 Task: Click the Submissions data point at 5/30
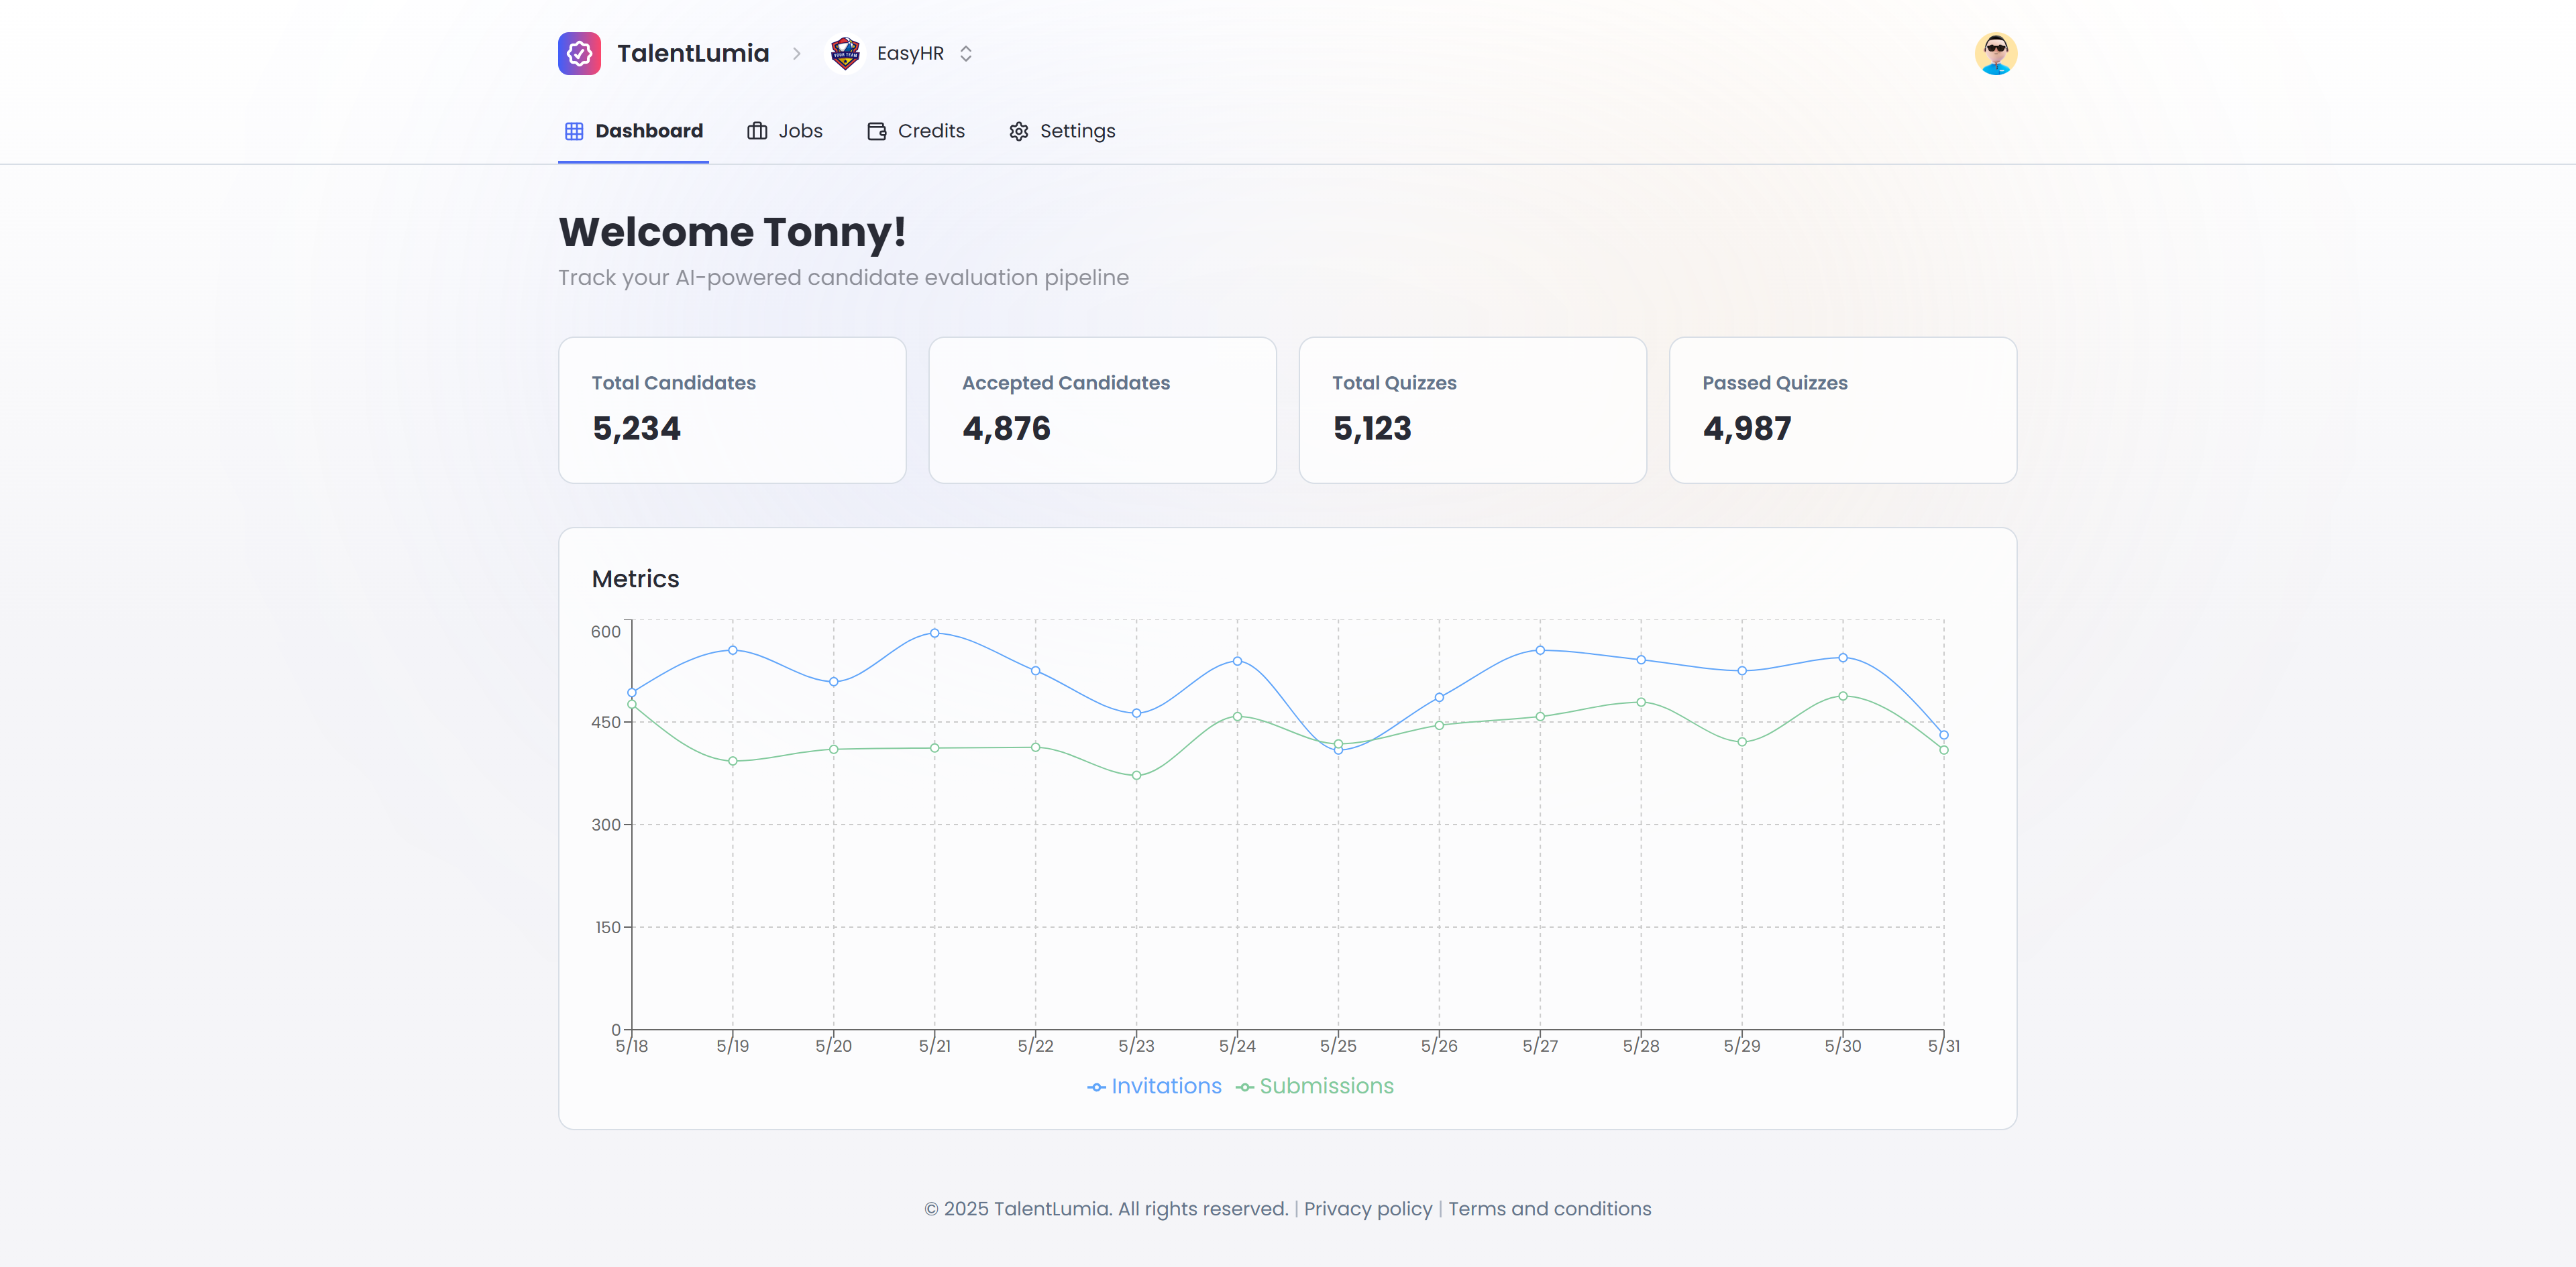(1843, 697)
